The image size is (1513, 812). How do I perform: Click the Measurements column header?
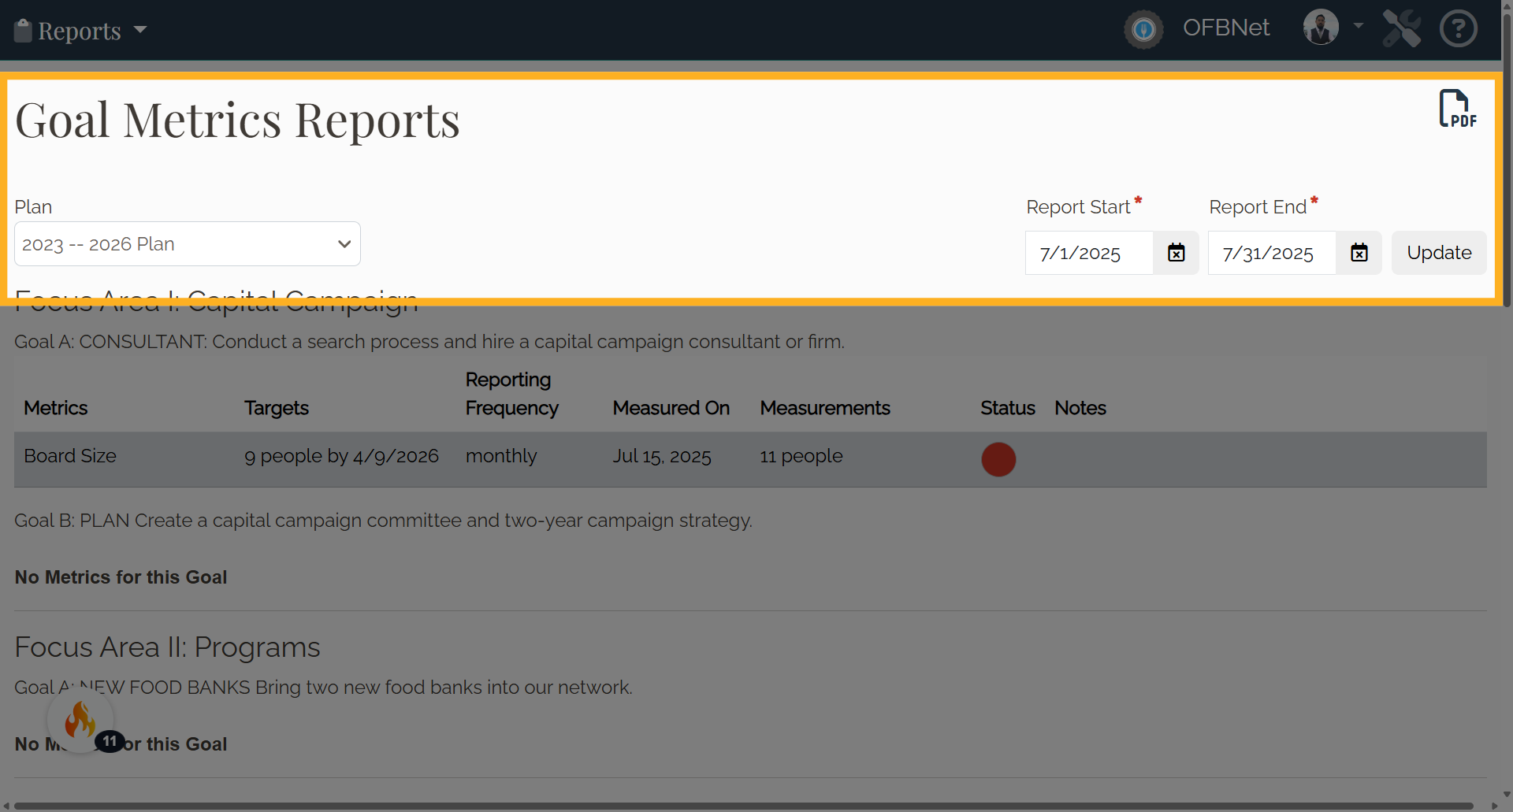coord(825,408)
